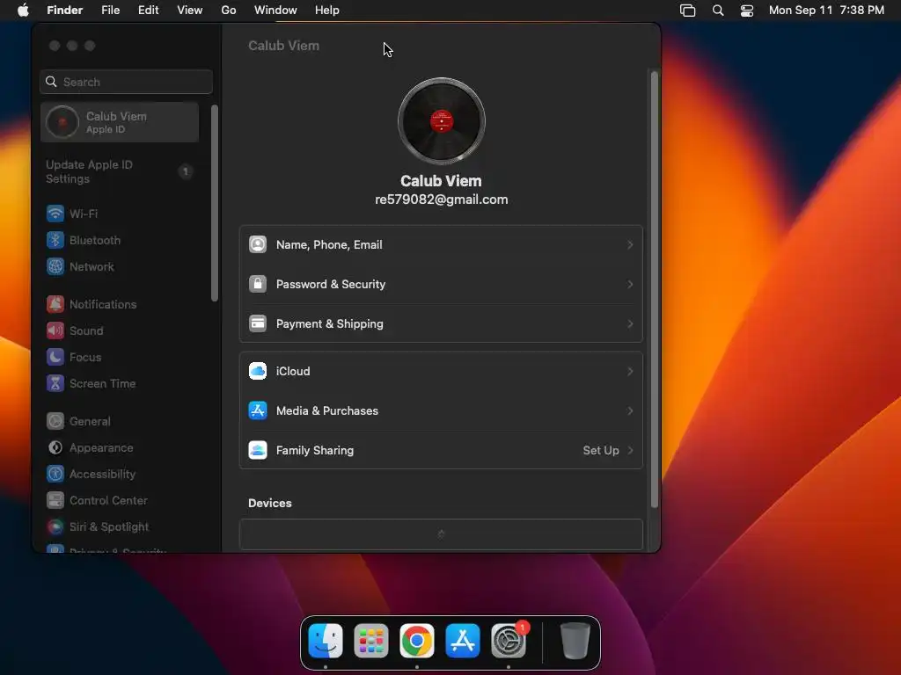Click the Payment & Shipping card icon
The height and width of the screenshot is (675, 901).
pos(258,323)
